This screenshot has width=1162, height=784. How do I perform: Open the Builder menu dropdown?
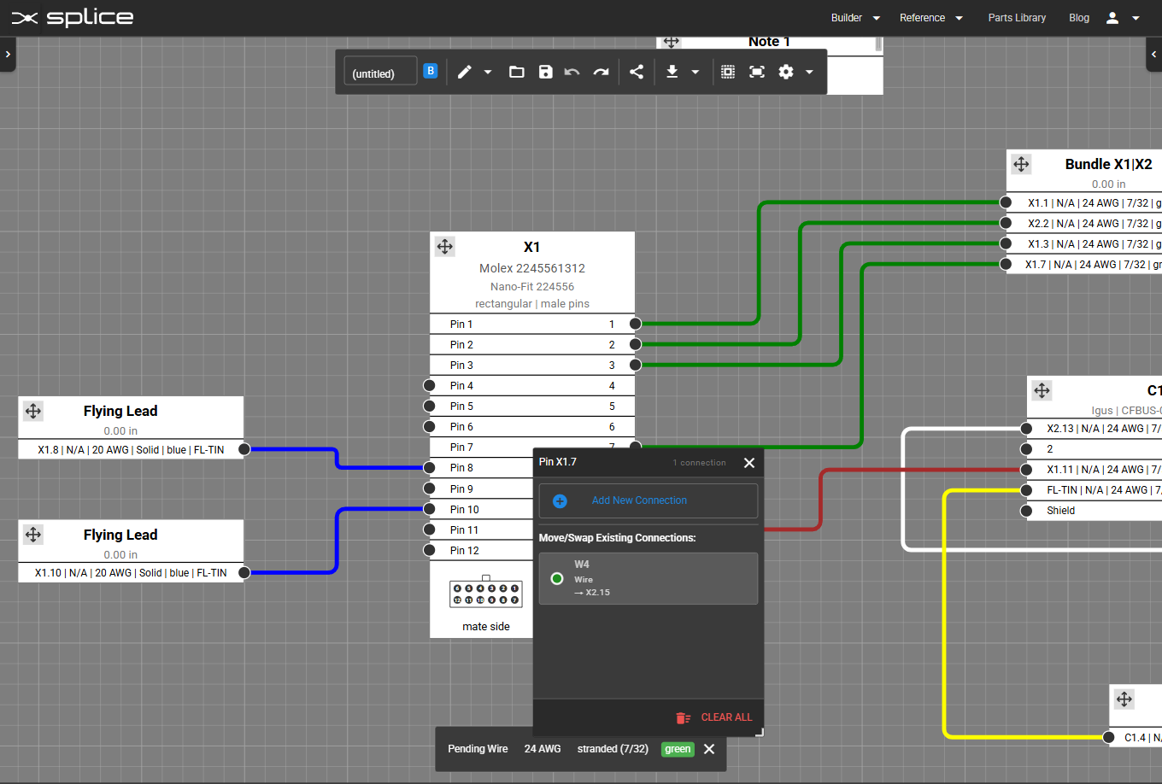coord(855,18)
